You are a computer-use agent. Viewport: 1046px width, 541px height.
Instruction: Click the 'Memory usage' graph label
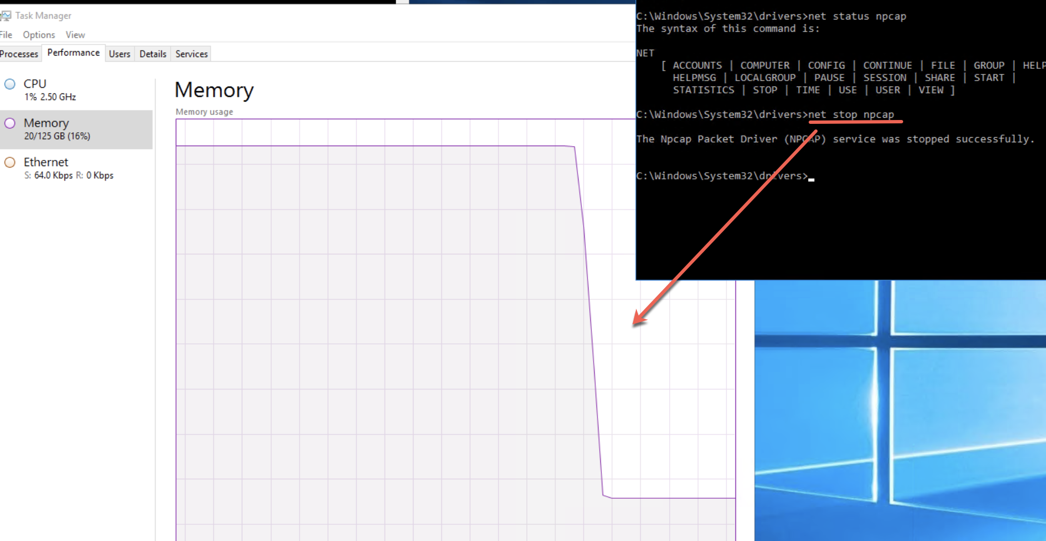(205, 112)
